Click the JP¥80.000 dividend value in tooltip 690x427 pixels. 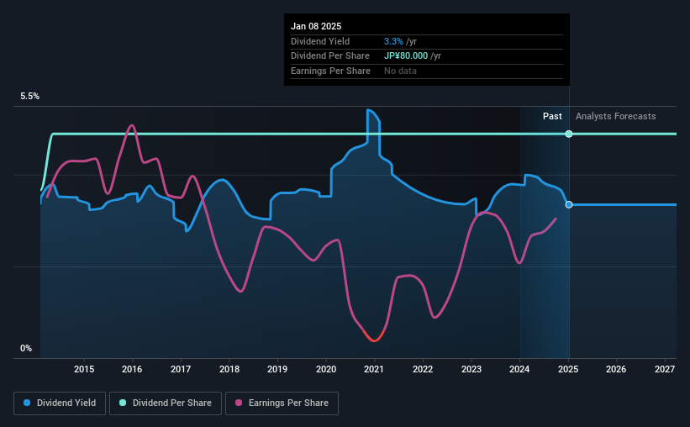[406, 56]
